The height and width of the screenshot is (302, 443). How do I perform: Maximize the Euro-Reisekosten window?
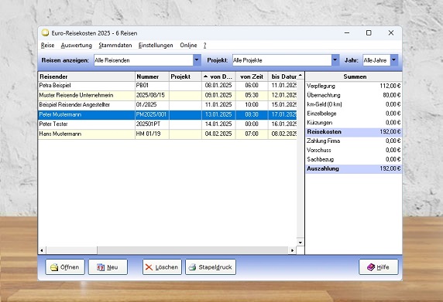click(369, 33)
